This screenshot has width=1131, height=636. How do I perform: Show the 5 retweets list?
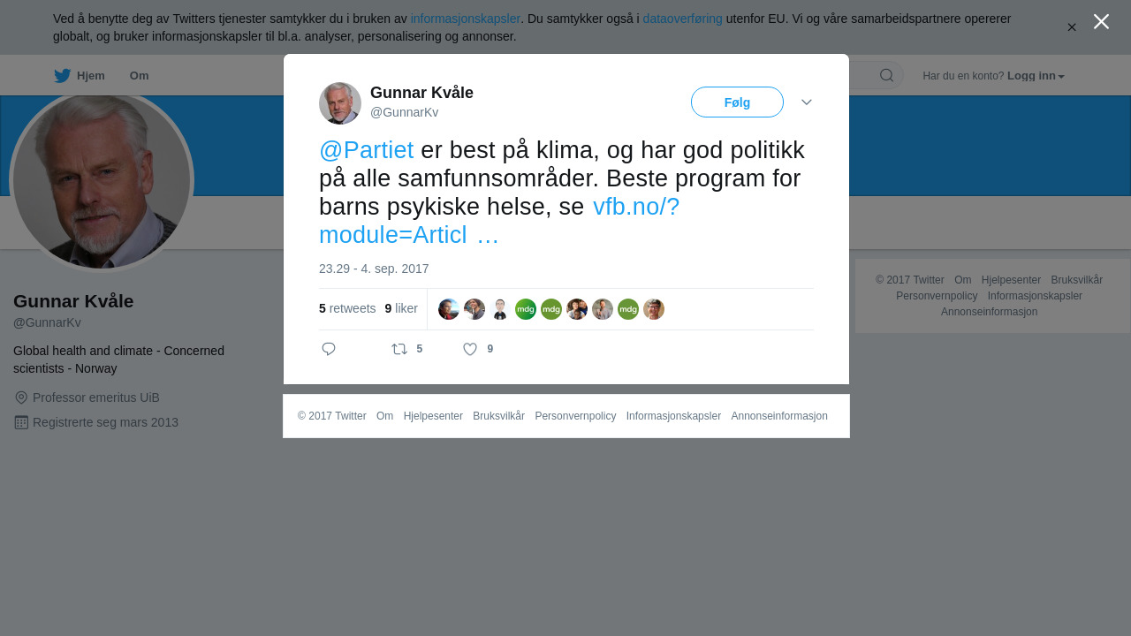(x=347, y=308)
